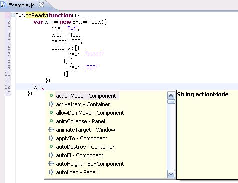This screenshot has width=238, height=183.
Task: Click the onReady method name on line 1
Action: pyautogui.click(x=36, y=15)
